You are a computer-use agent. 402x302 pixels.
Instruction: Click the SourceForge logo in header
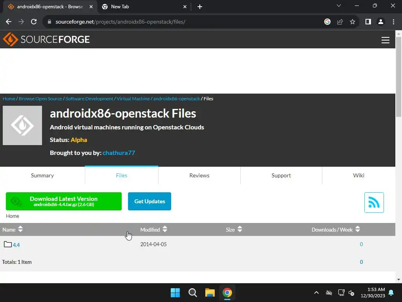(46, 40)
